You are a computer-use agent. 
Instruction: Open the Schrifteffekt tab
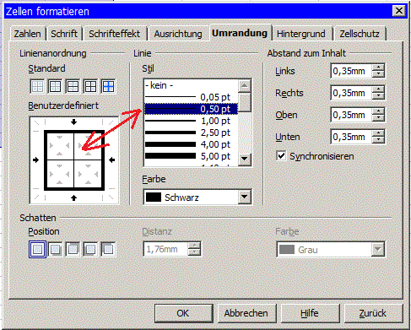pyautogui.click(x=114, y=34)
